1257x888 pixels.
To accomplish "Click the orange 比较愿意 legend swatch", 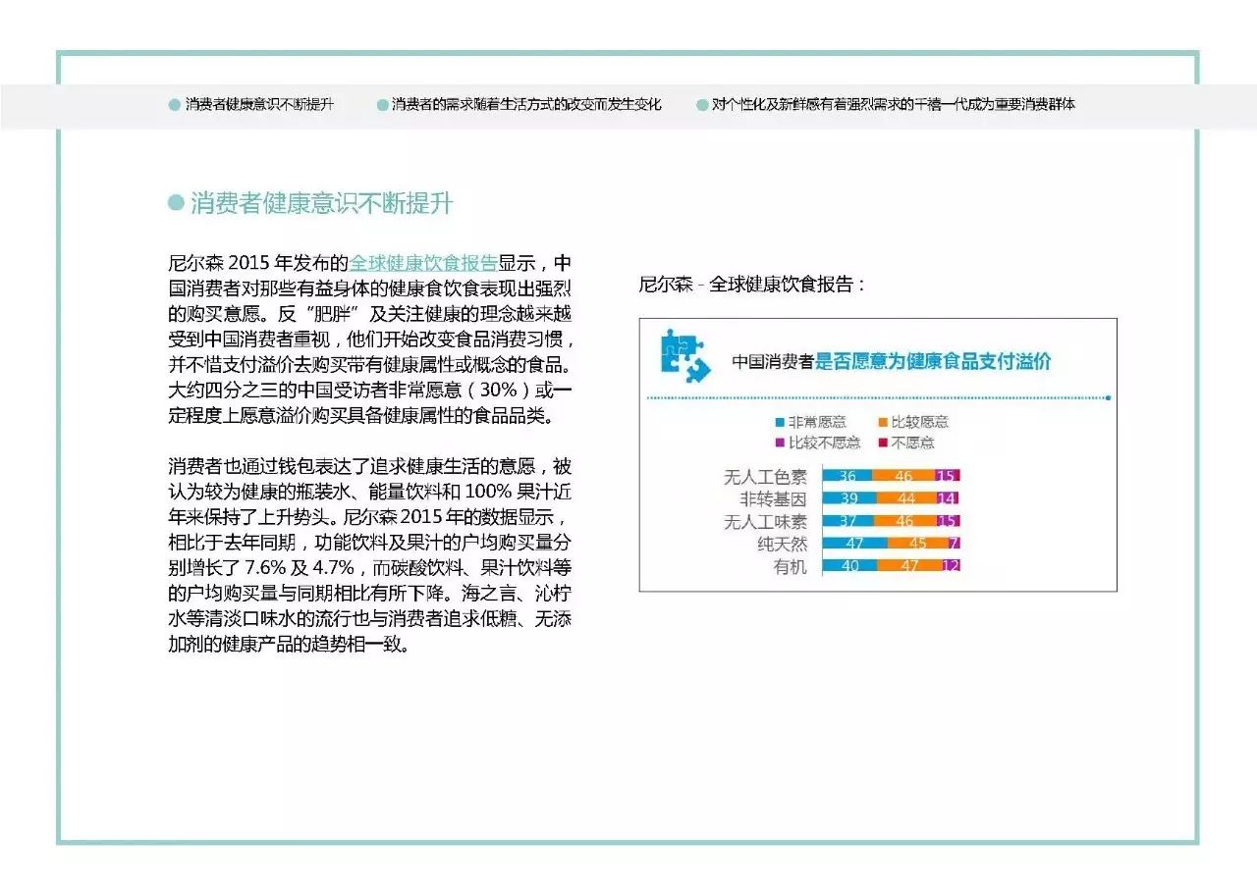I will pyautogui.click(x=884, y=422).
